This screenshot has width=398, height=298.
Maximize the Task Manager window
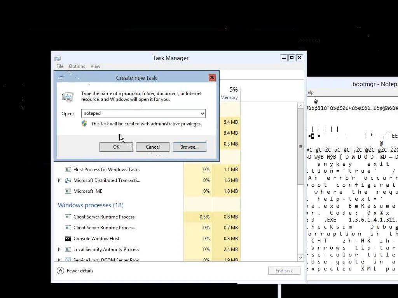point(292,58)
